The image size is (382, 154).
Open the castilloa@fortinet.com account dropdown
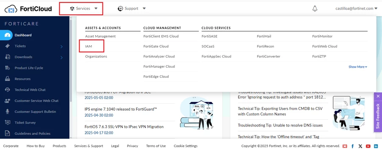click(x=357, y=8)
